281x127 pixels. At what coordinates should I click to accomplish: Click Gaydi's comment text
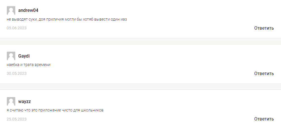click(28, 65)
